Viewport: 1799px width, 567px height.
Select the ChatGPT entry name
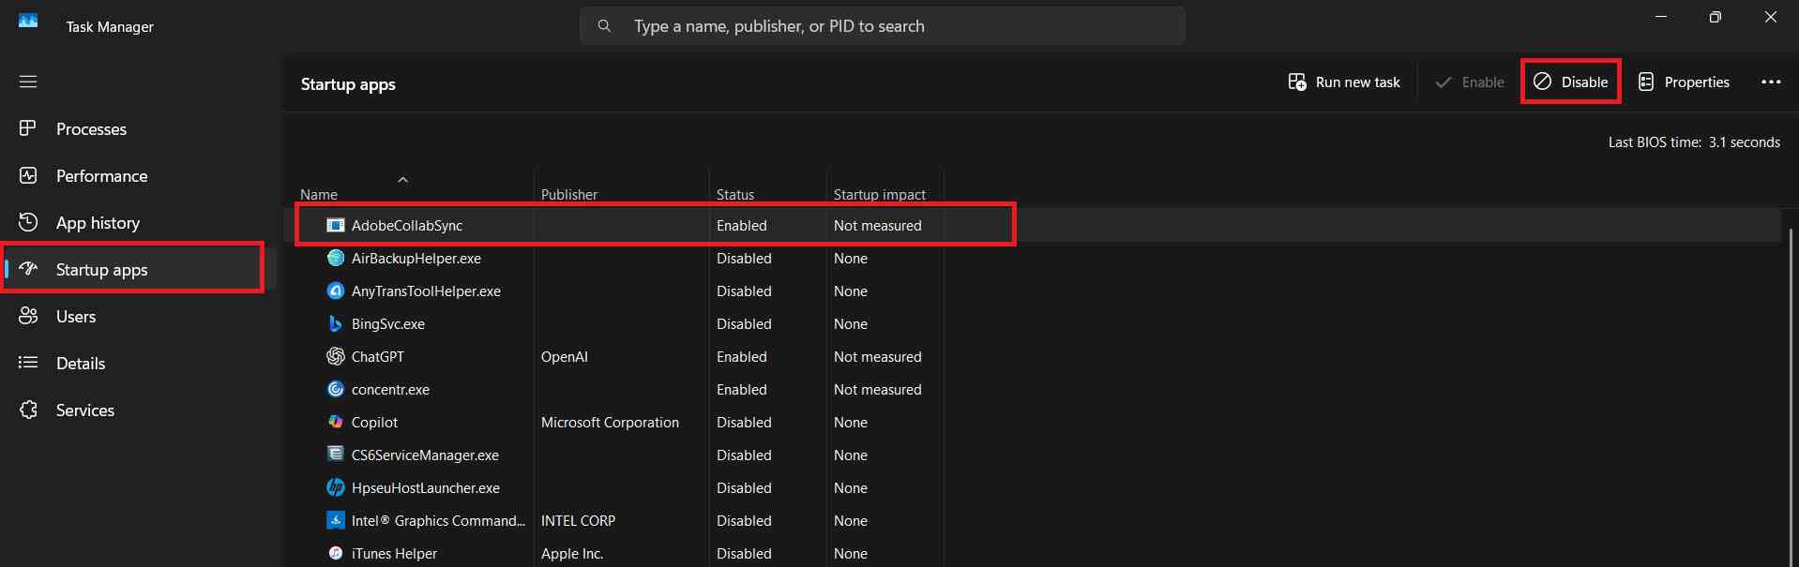point(378,357)
